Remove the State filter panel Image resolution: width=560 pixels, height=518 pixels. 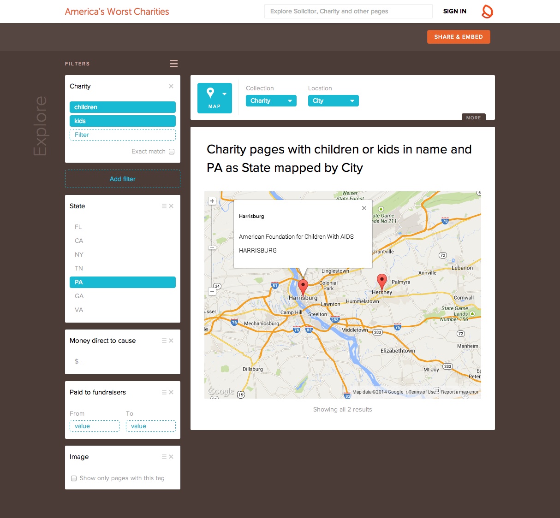click(171, 206)
